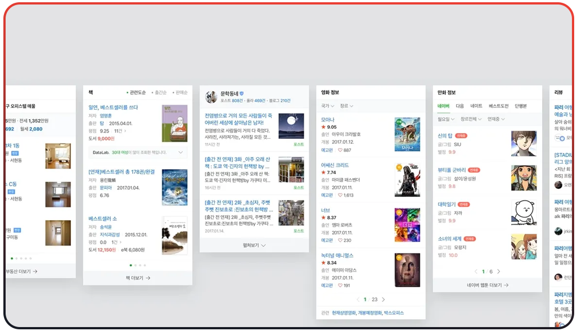
Task: Click the next arrow in movie pagination
Action: [x=384, y=300]
